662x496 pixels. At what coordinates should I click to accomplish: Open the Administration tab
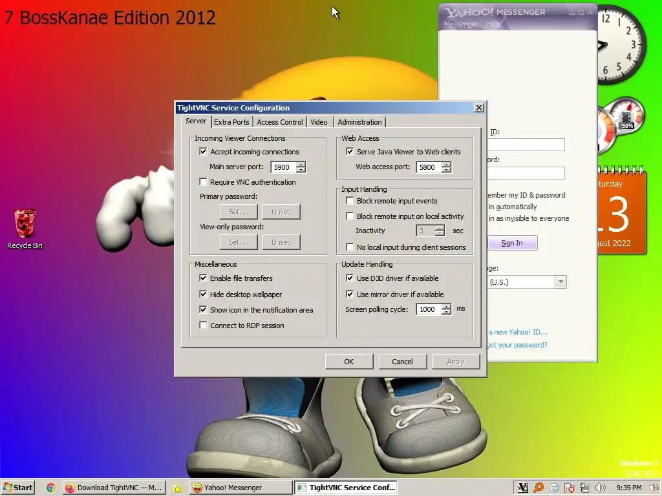pos(359,122)
